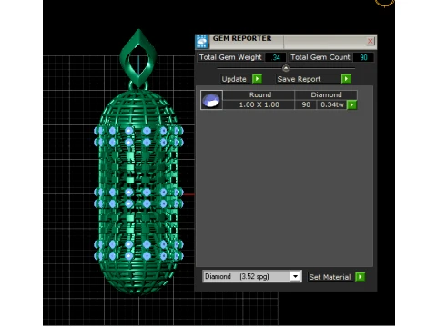Click green arrow next to Save Report
Image resolution: width=437 pixels, height=327 pixels.
pyautogui.click(x=346, y=79)
